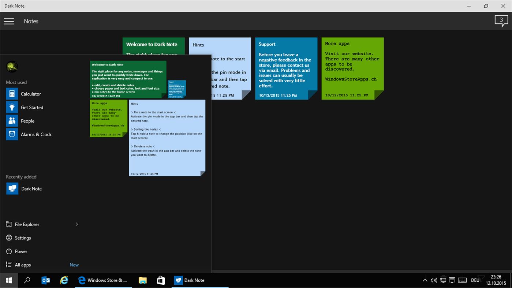Select the Hints note thumbnail

click(167, 137)
